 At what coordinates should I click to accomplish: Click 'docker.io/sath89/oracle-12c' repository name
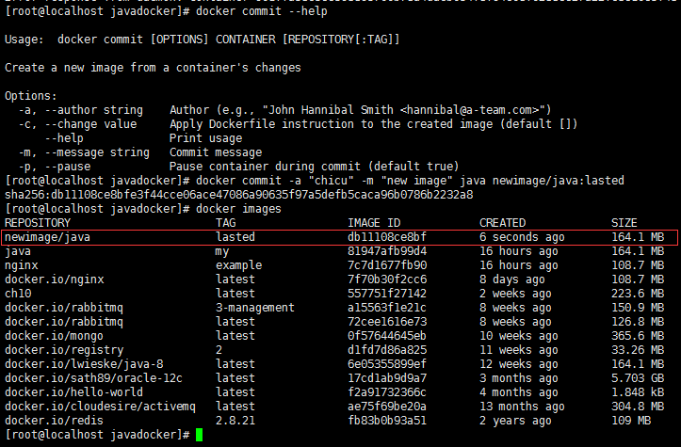93,378
